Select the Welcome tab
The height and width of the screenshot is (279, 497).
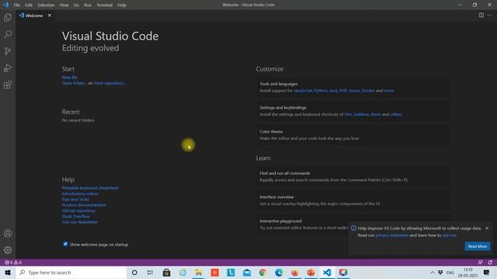click(34, 15)
